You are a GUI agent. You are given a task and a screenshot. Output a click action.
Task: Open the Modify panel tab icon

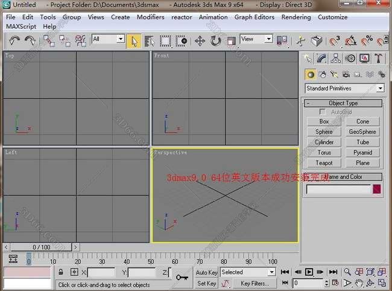click(x=322, y=59)
